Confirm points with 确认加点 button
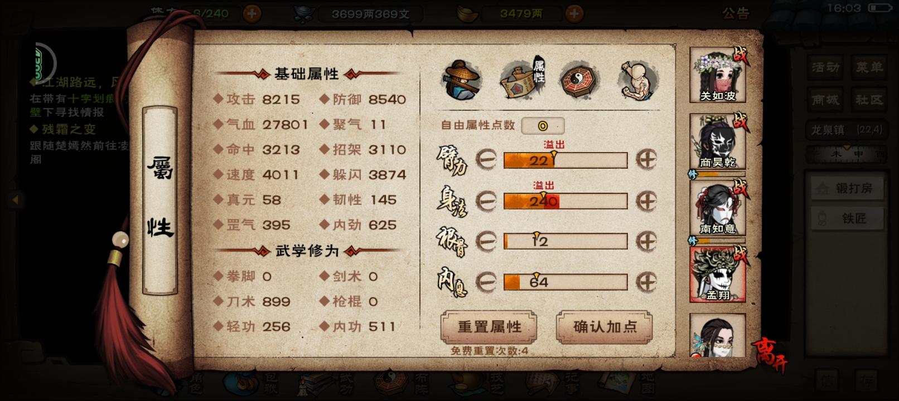The height and width of the screenshot is (401, 899). [605, 327]
